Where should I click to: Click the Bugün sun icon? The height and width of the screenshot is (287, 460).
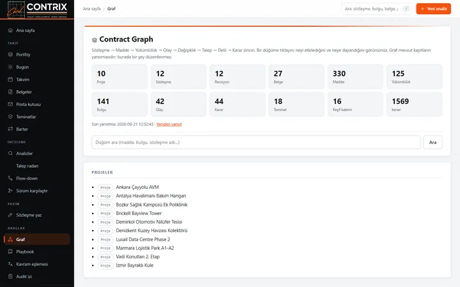pyautogui.click(x=10, y=67)
